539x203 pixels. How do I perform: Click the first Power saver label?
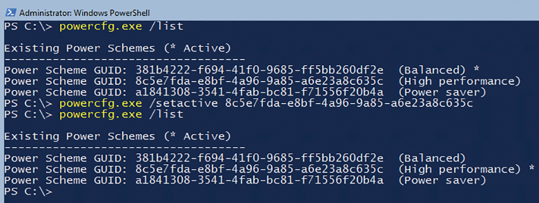tap(443, 92)
